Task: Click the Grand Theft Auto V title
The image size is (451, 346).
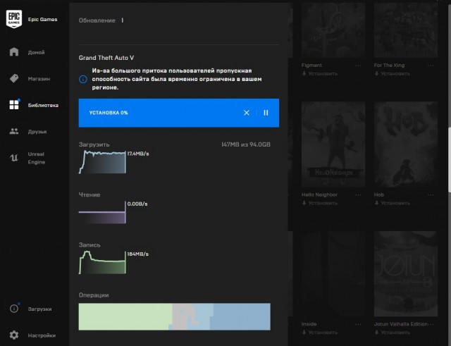Action: [106, 58]
